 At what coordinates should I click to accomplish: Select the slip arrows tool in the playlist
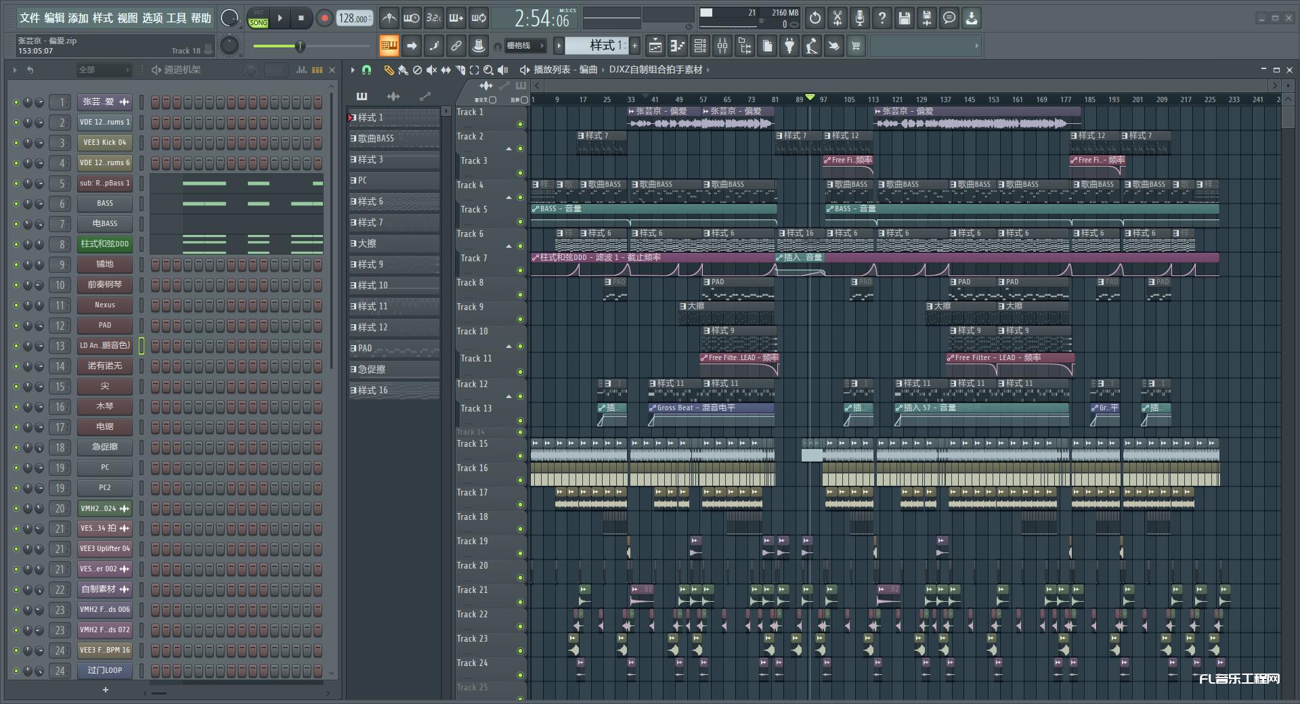click(446, 70)
